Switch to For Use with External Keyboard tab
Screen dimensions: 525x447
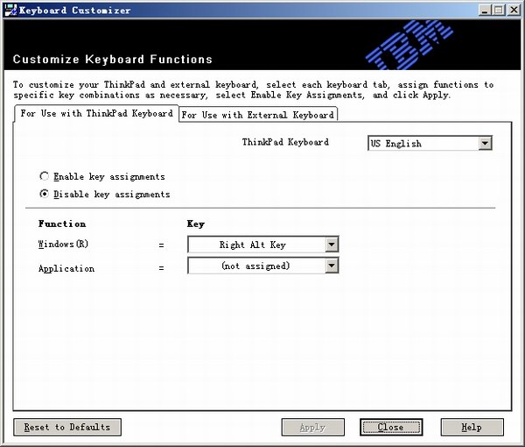257,115
